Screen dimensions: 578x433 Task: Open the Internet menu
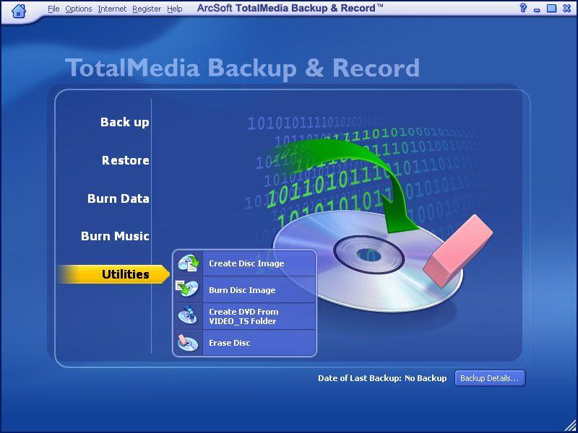112,9
